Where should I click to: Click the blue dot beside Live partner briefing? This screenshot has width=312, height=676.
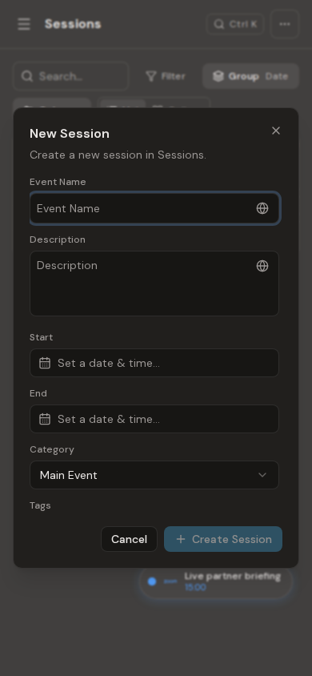(152, 581)
